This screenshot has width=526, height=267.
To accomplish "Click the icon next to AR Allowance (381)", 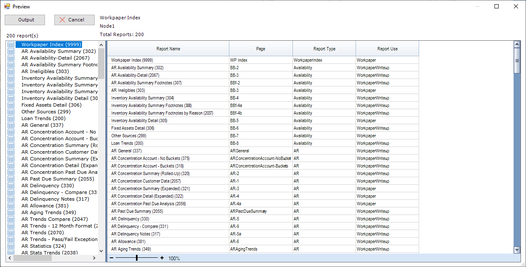I will click(x=11, y=206).
